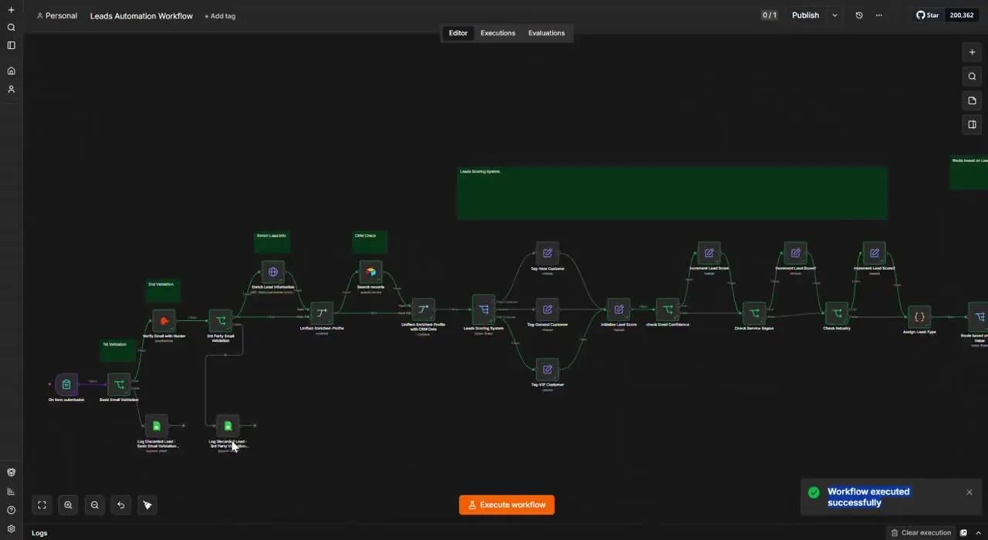Zoom in on the workflow canvas

[68, 505]
